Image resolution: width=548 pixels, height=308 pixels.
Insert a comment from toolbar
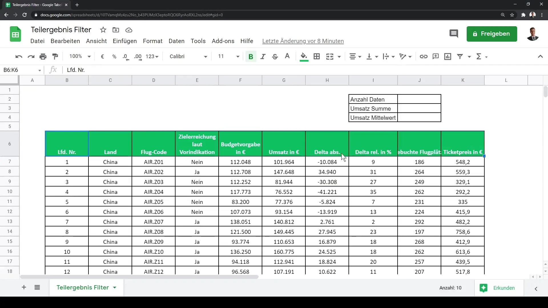click(x=436, y=56)
